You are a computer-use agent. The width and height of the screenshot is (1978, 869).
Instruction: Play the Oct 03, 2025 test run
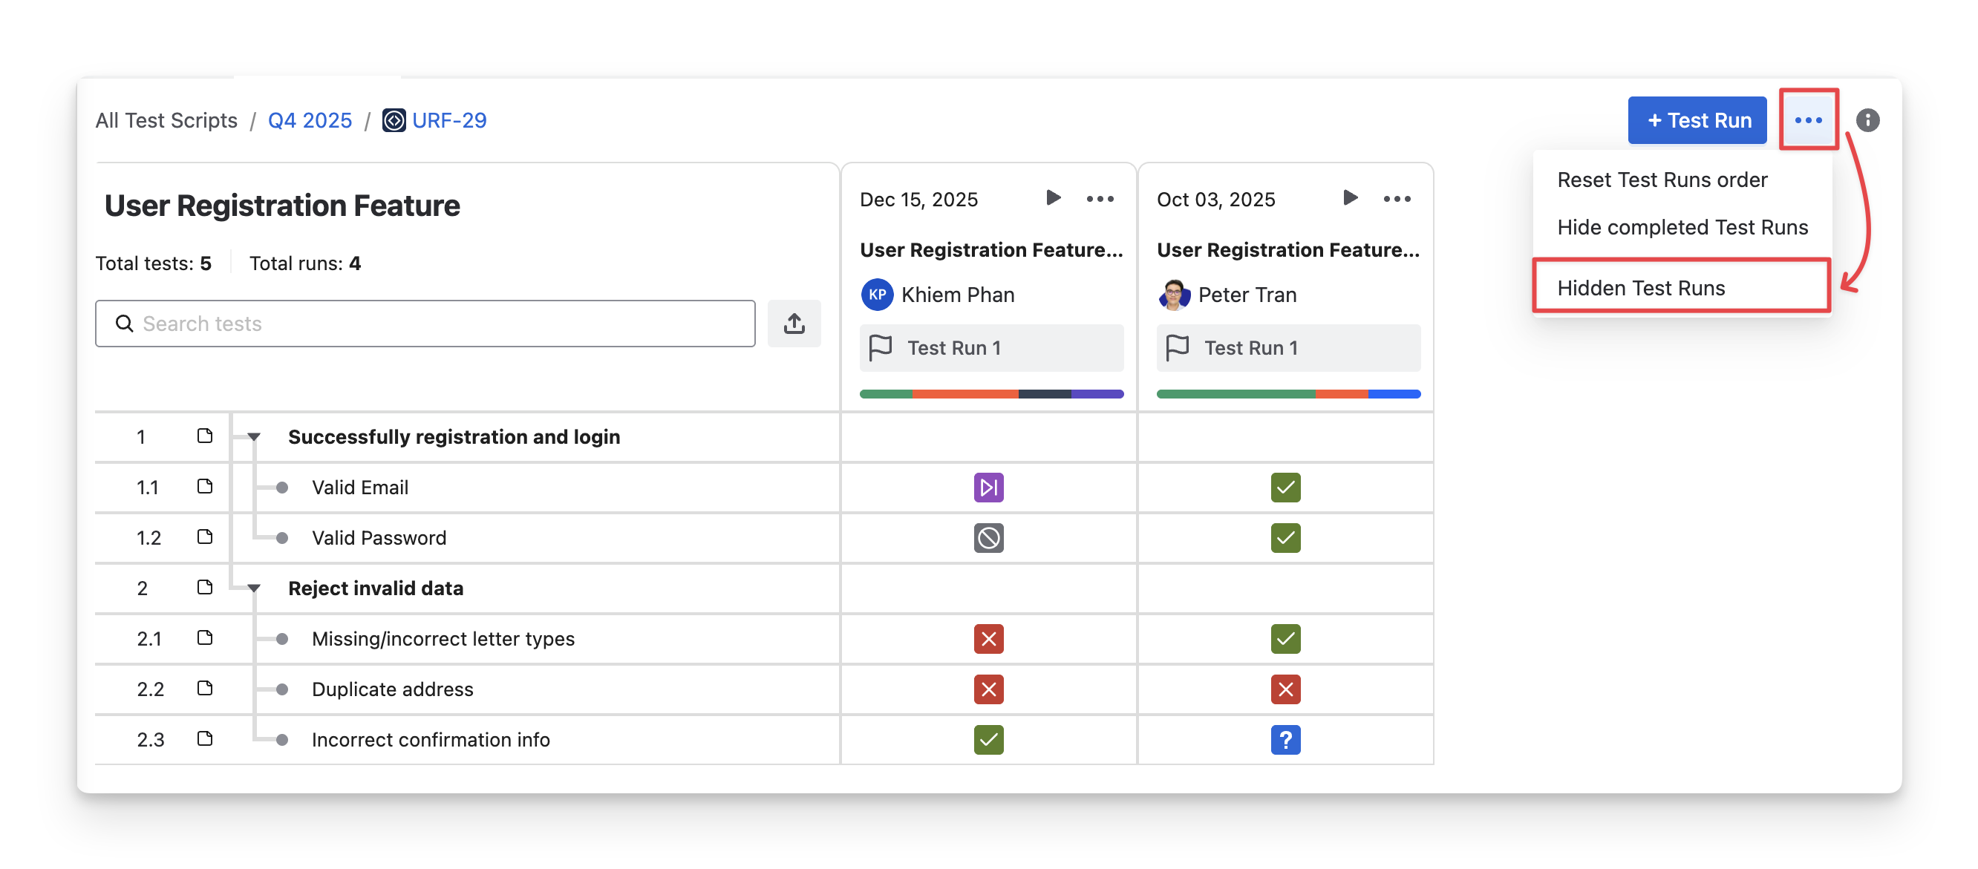pyautogui.click(x=1350, y=198)
